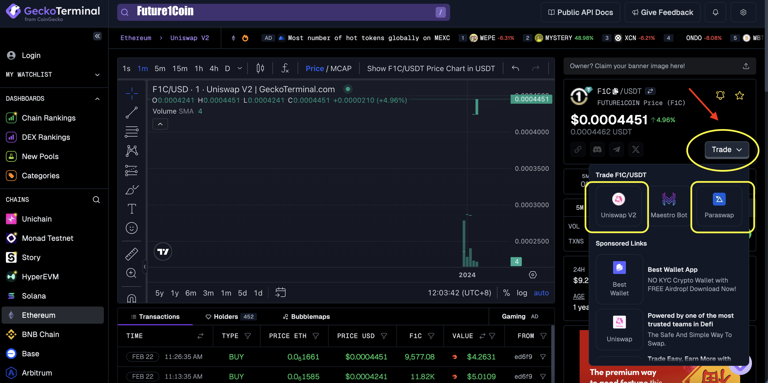Screen dimensions: 768x383
Task: Open the indicators fx button
Action: click(285, 68)
